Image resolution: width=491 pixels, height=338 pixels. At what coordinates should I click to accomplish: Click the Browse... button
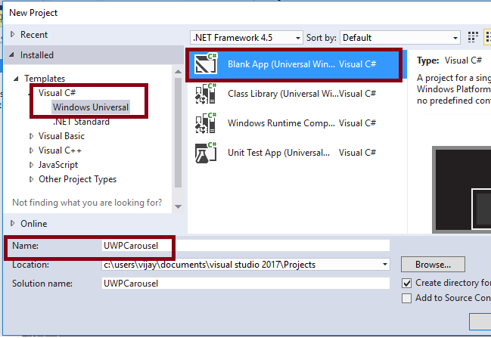pos(432,265)
